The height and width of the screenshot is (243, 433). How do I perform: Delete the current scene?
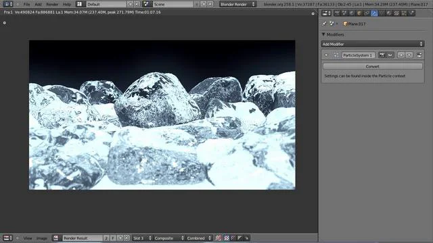point(210,4)
